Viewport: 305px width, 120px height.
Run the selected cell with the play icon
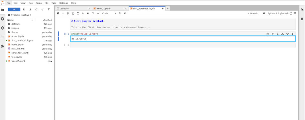click(83, 13)
